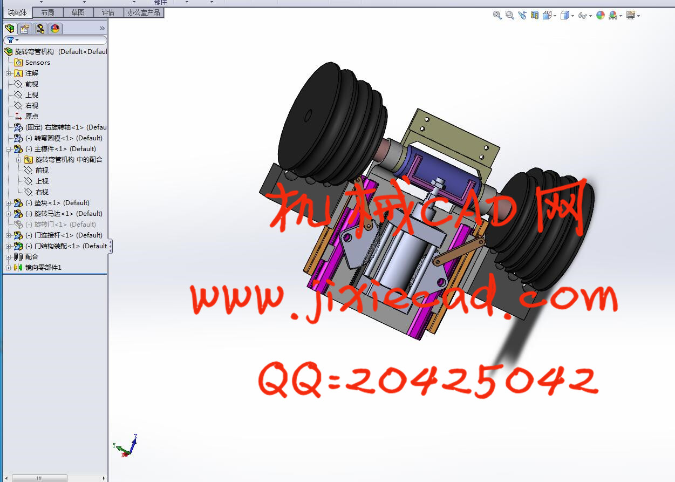Switch to the 办公室产品 tab

tap(144, 12)
